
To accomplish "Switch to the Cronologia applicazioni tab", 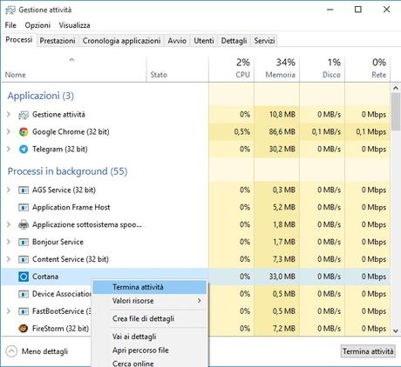I will click(x=121, y=41).
